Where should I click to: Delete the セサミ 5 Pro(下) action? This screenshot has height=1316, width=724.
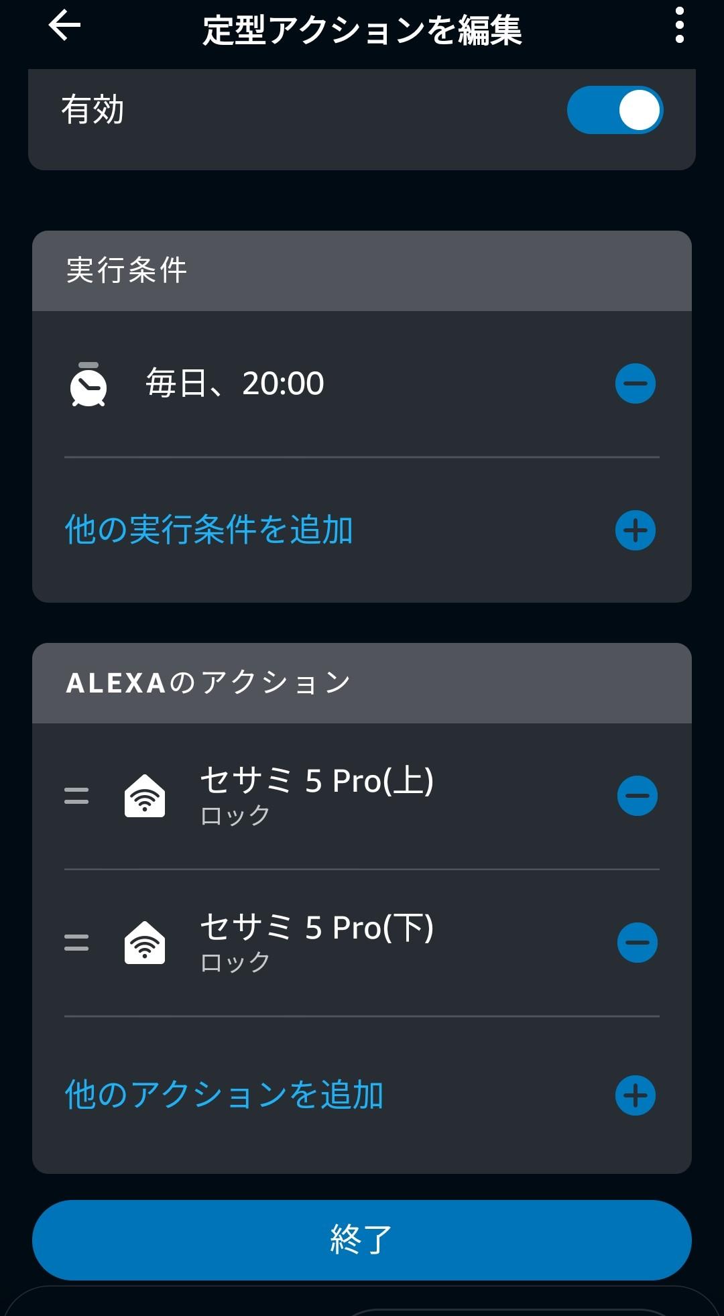tap(637, 943)
